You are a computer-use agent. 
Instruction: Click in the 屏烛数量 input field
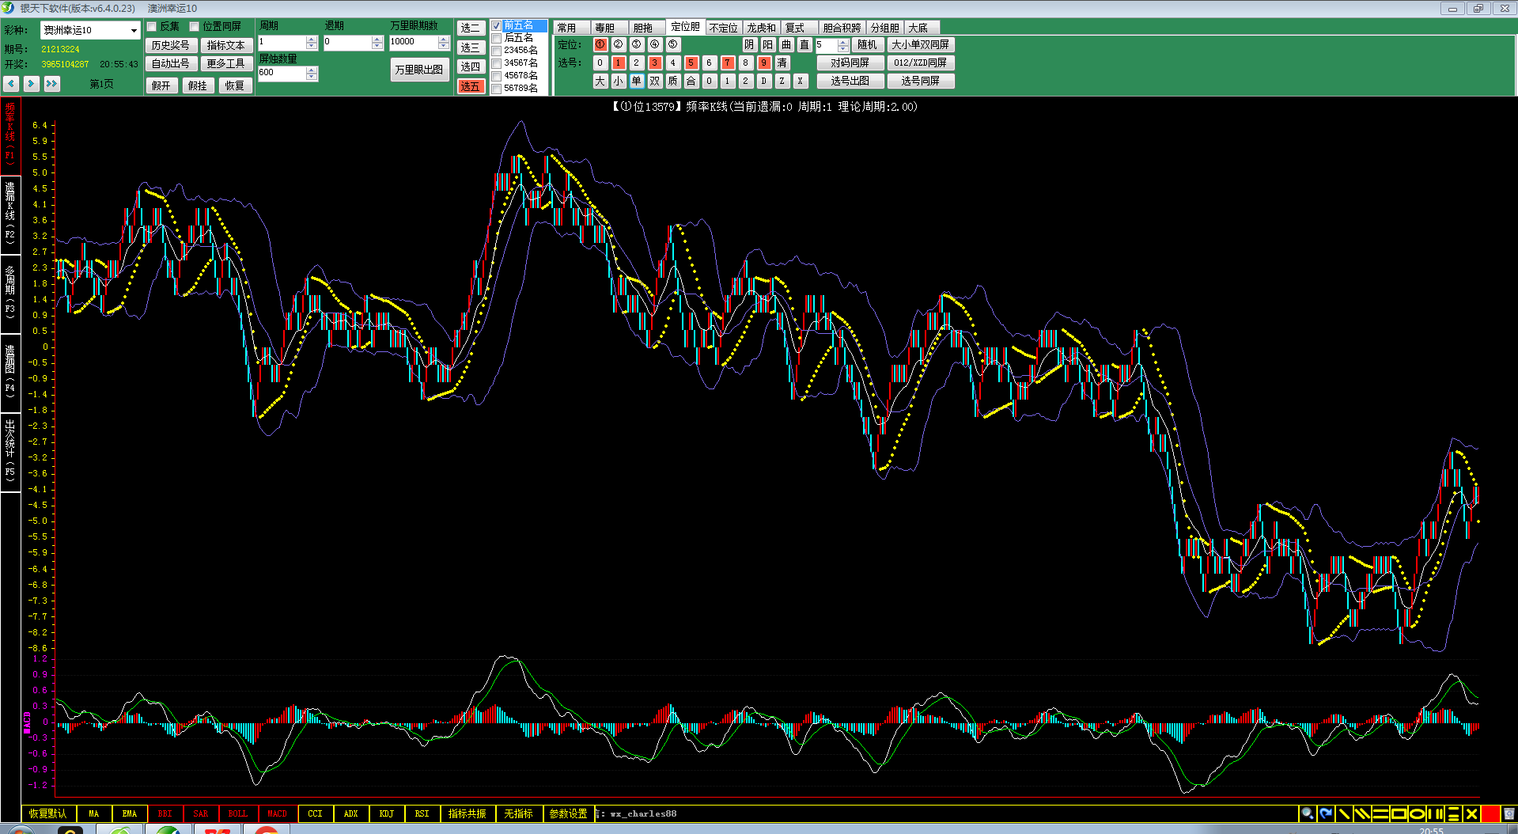point(282,73)
